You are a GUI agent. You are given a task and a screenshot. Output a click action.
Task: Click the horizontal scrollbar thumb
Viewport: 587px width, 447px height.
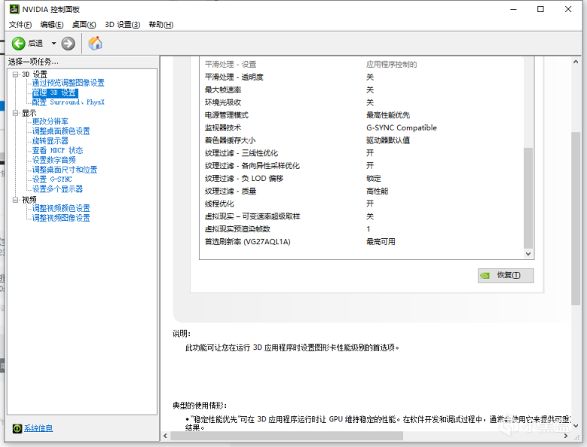(287, 436)
